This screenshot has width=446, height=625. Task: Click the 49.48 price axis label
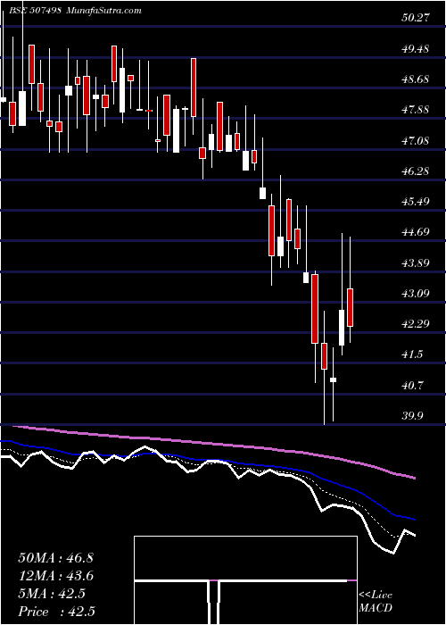pyautogui.click(x=416, y=49)
